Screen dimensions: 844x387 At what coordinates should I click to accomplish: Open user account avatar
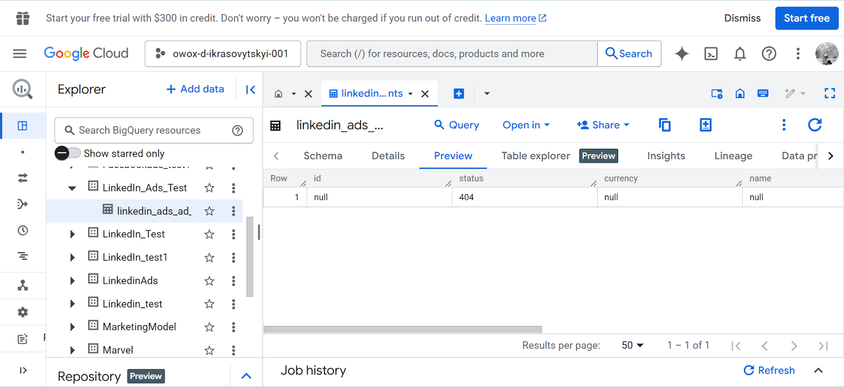point(827,53)
